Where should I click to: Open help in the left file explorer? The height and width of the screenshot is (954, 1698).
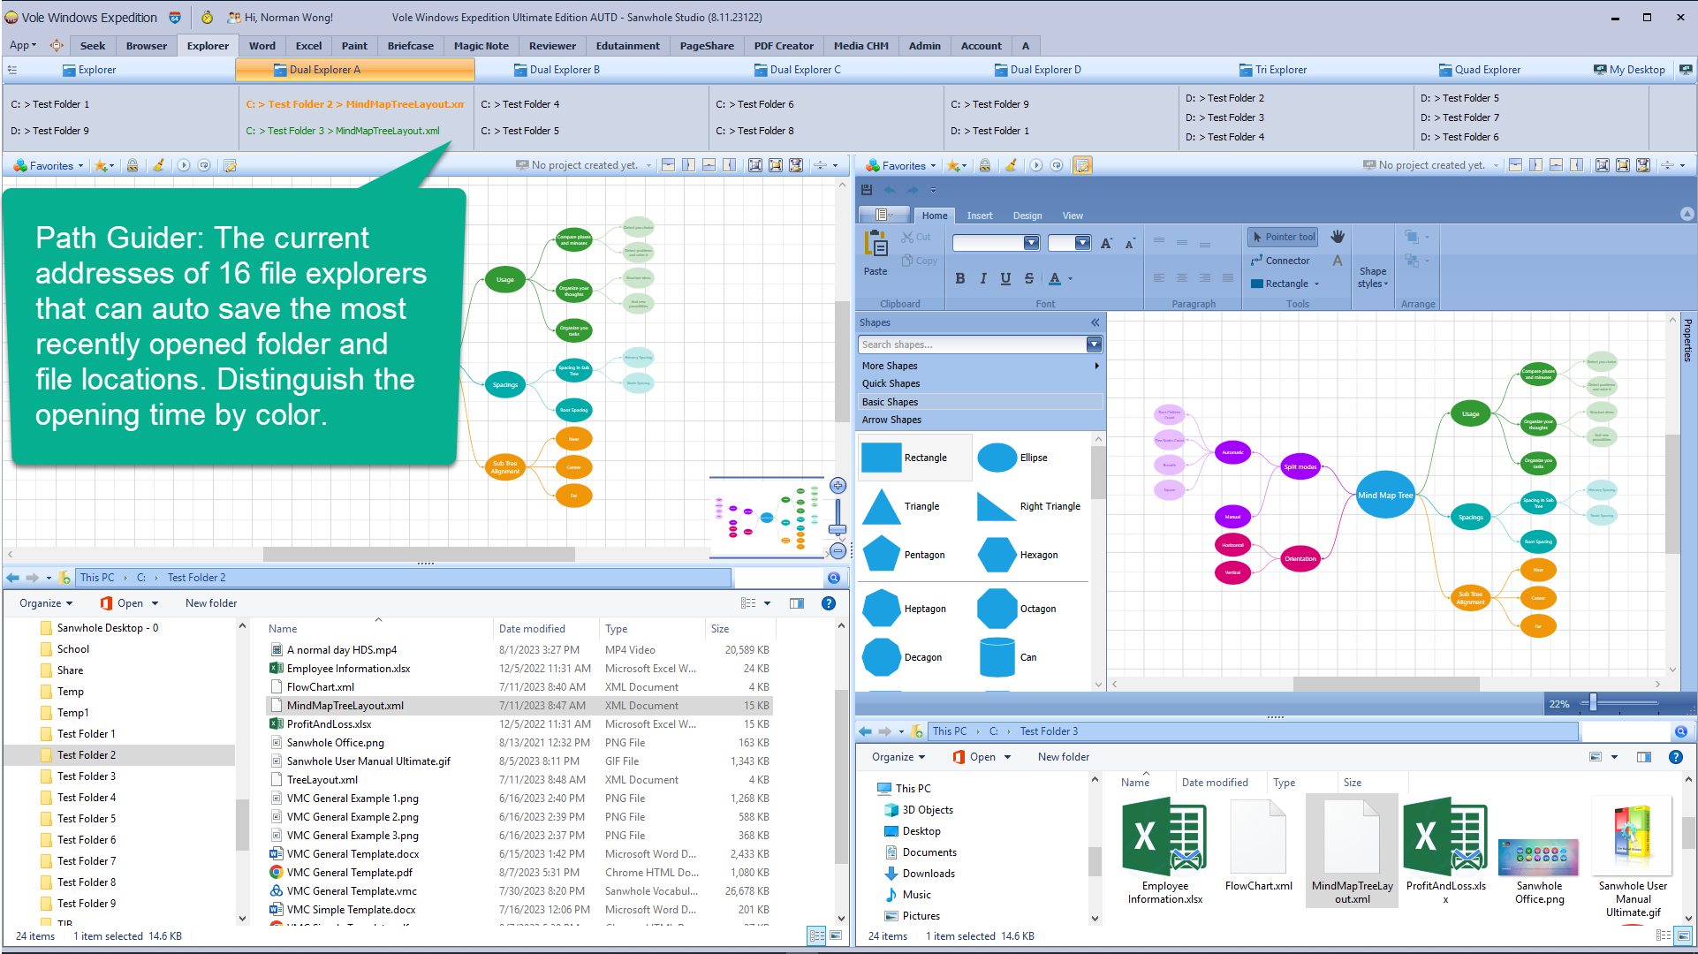pos(829,603)
